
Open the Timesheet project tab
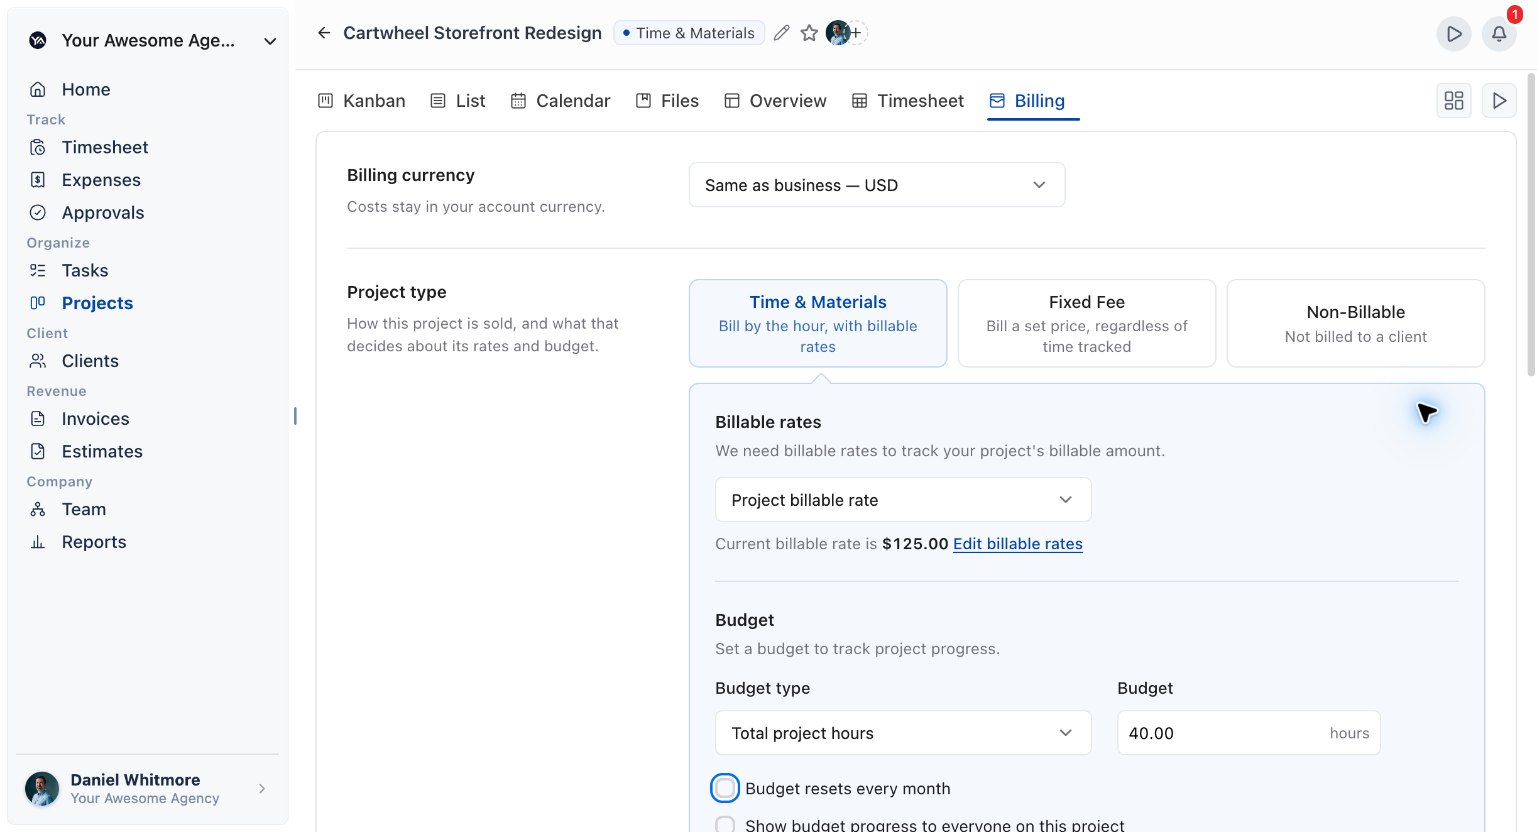pos(907,101)
